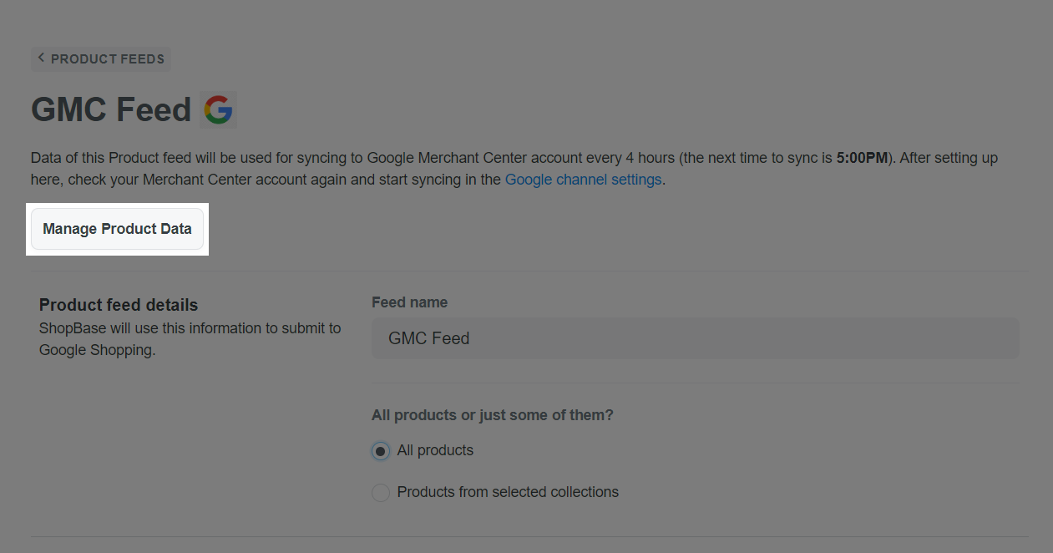
Task: Edit the Feed name field
Action: (x=695, y=338)
